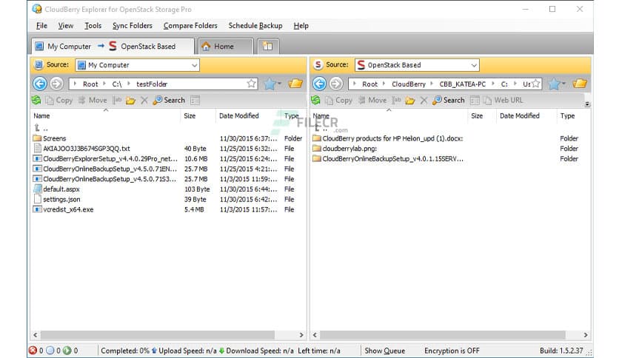
Task: Open the Sync Folders menu
Action: 133,26
